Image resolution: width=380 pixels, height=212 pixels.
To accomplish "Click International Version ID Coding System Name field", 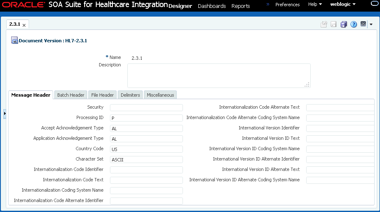I will click(x=340, y=149).
